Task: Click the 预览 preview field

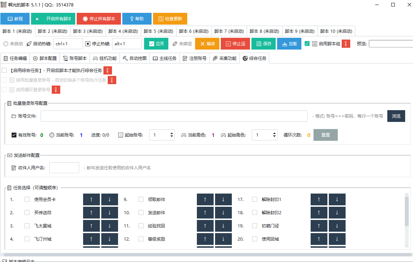Action: [391, 44]
